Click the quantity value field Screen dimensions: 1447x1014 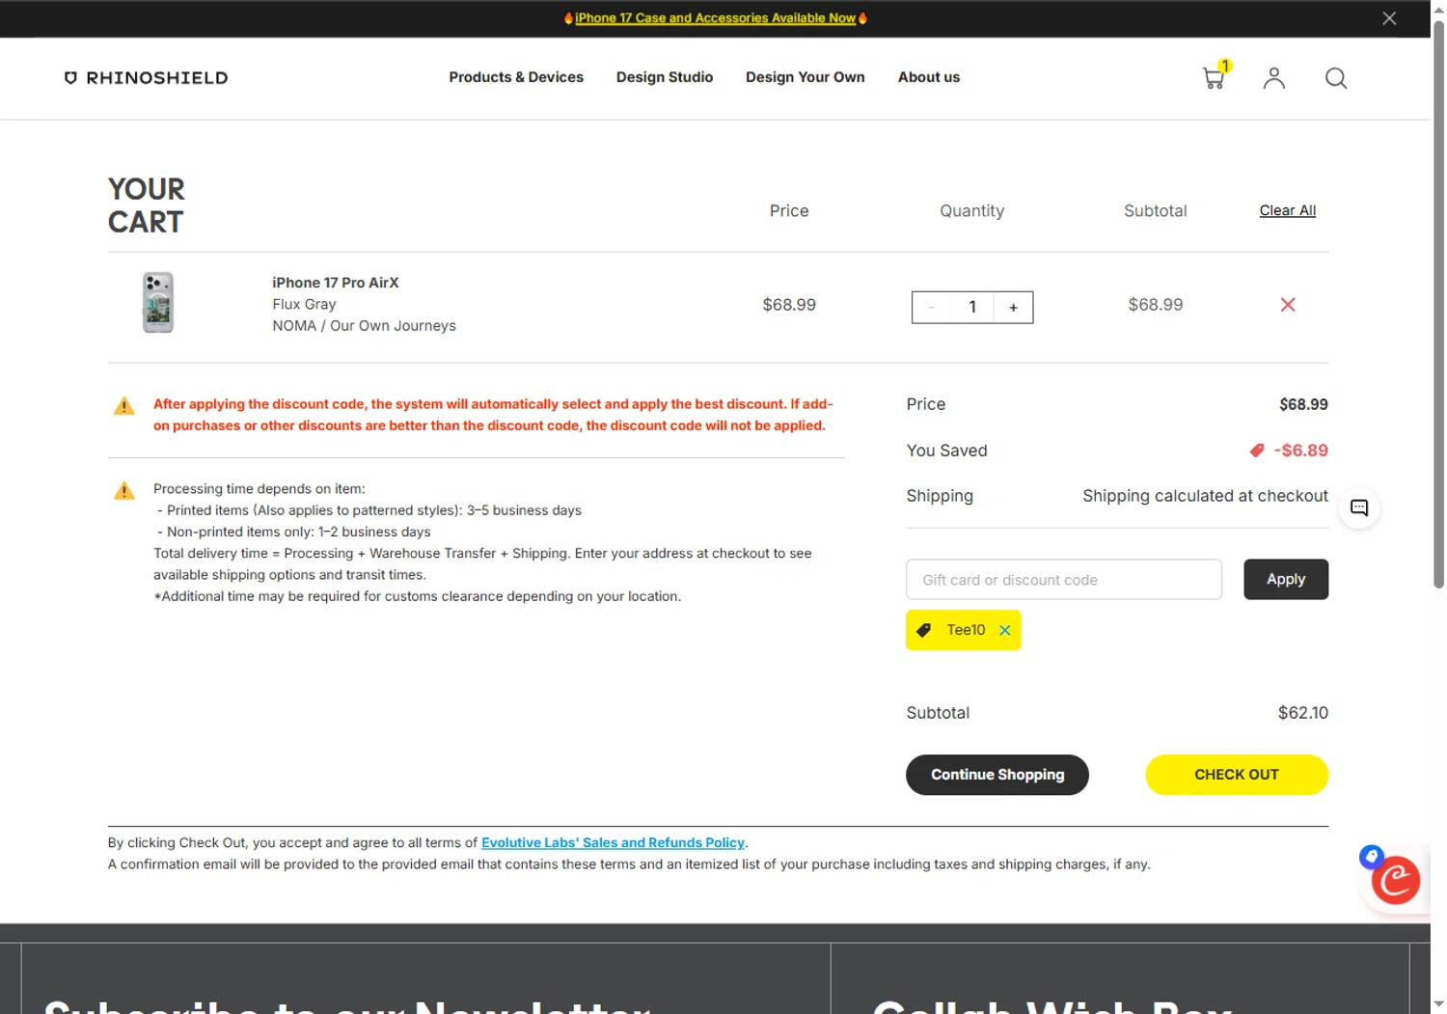pyautogui.click(x=972, y=308)
